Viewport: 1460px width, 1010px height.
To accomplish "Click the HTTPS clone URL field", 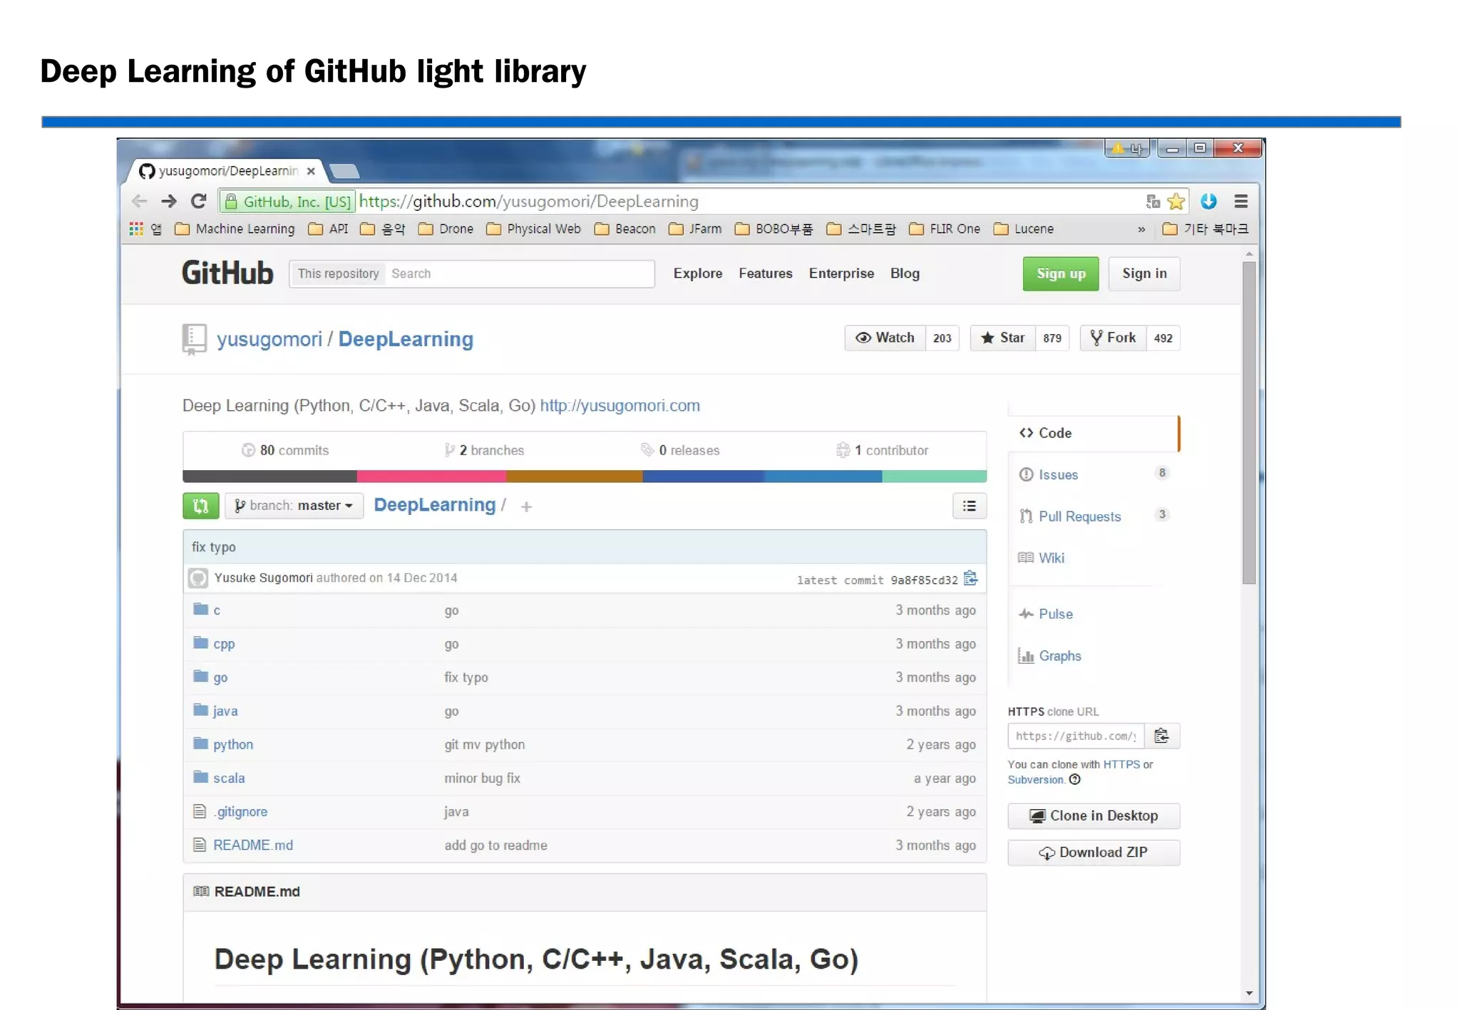I will (x=1076, y=736).
